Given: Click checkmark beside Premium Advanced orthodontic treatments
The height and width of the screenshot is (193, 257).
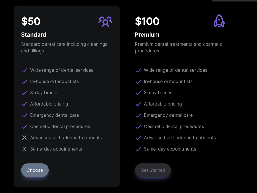Looking at the screenshot, I should [x=138, y=138].
